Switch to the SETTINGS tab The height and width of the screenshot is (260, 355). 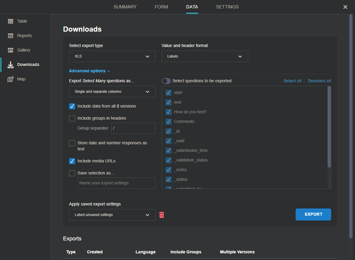coord(227,7)
